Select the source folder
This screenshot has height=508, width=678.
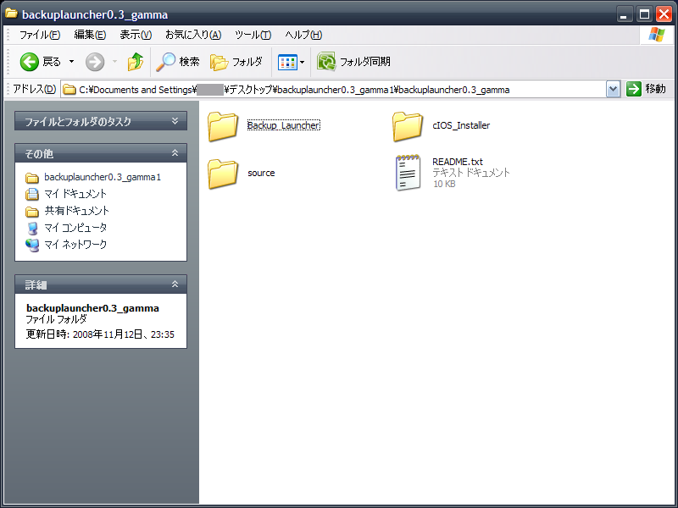(x=242, y=174)
